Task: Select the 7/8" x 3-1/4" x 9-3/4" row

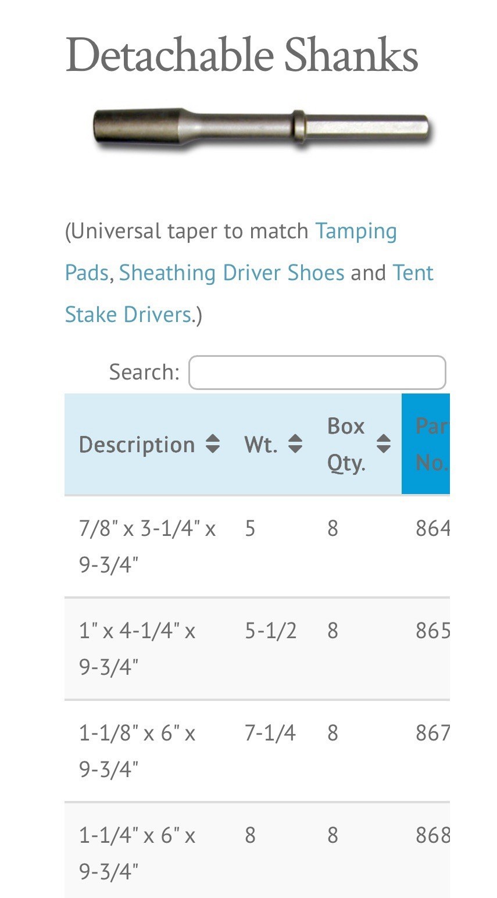Action: pos(257,546)
